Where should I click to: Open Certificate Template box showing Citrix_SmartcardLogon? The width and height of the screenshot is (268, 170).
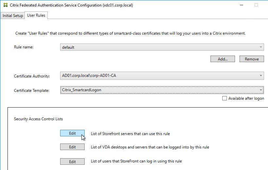point(162,90)
